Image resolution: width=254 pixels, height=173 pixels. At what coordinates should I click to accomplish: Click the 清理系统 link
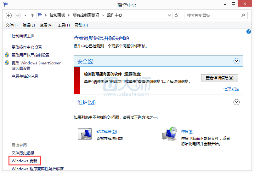point(231,89)
